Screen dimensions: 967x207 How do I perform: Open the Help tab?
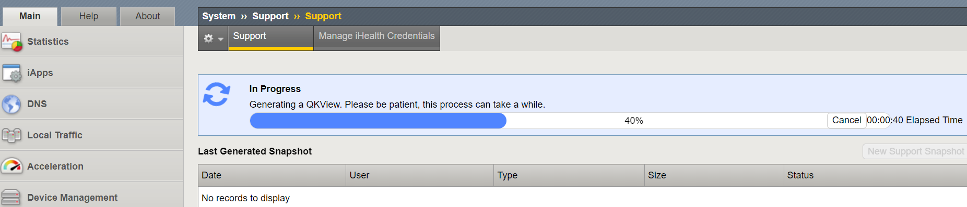[89, 16]
